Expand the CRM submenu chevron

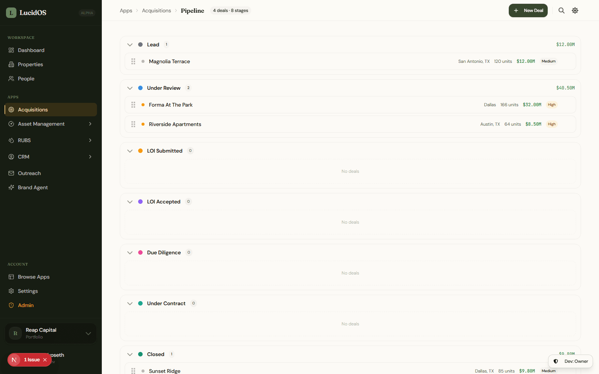[x=90, y=157]
